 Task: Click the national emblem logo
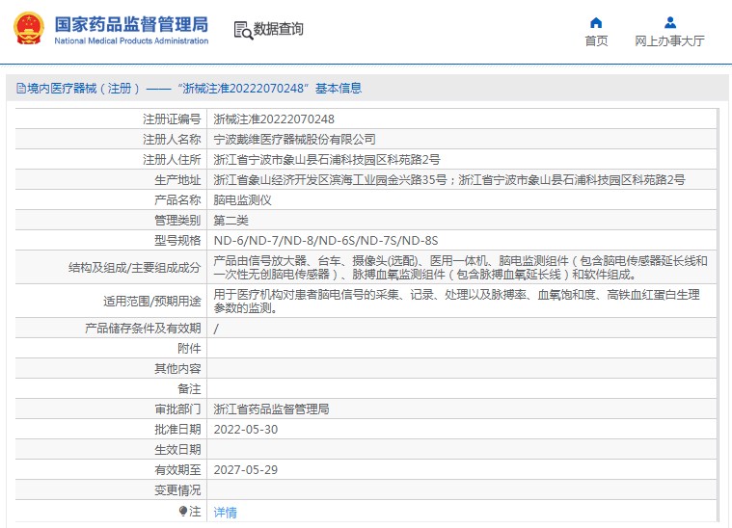coord(29,29)
